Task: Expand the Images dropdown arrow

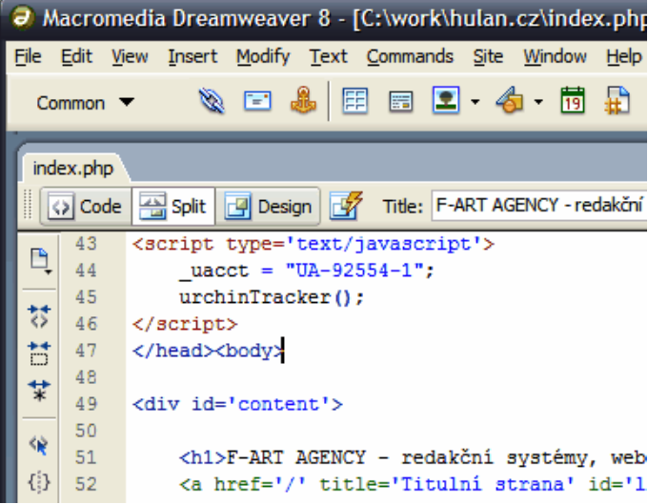Action: pos(476,101)
